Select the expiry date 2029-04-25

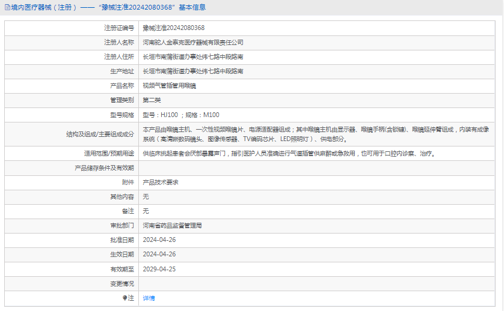pyautogui.click(x=159, y=269)
